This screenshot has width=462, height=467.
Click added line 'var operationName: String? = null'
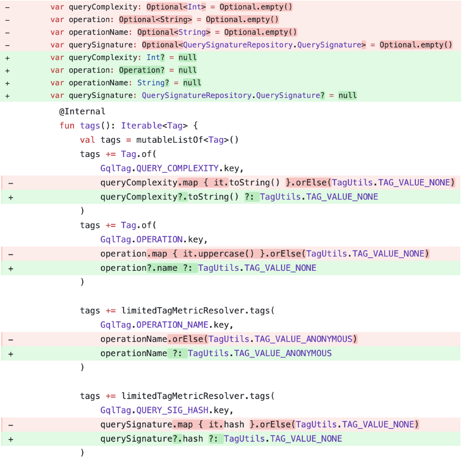tap(231, 83)
